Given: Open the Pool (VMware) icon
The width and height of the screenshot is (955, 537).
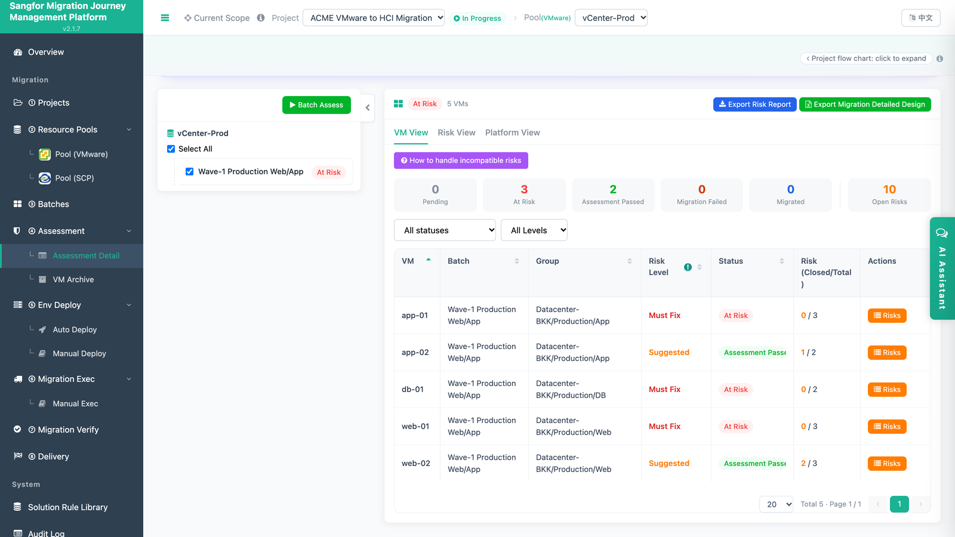Looking at the screenshot, I should [45, 155].
